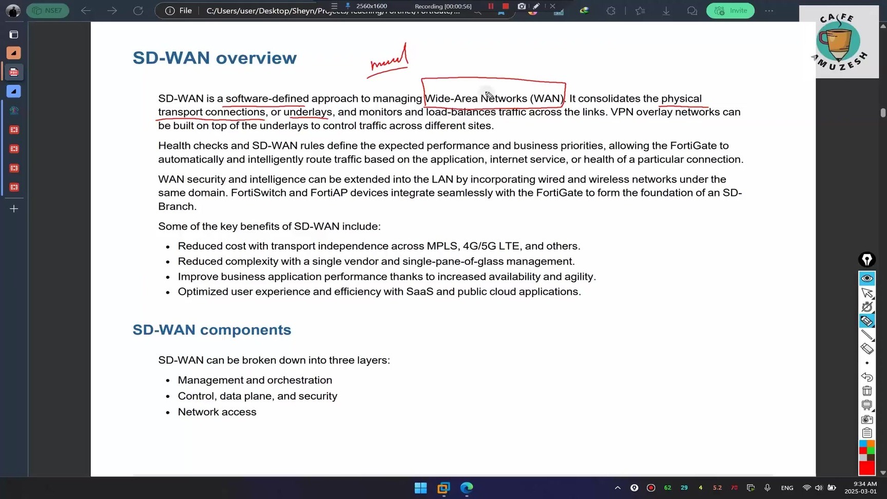The height and width of the screenshot is (499, 887).
Task: Select the highlighter marker tool
Action: (x=867, y=321)
